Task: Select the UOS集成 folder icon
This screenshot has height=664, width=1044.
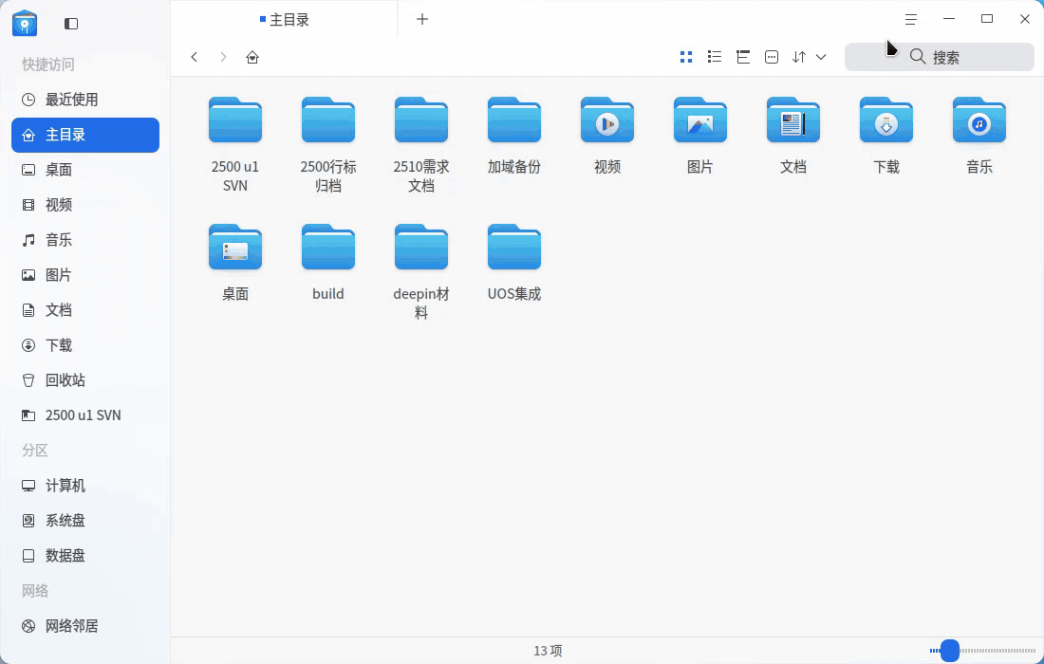Action: [x=514, y=248]
